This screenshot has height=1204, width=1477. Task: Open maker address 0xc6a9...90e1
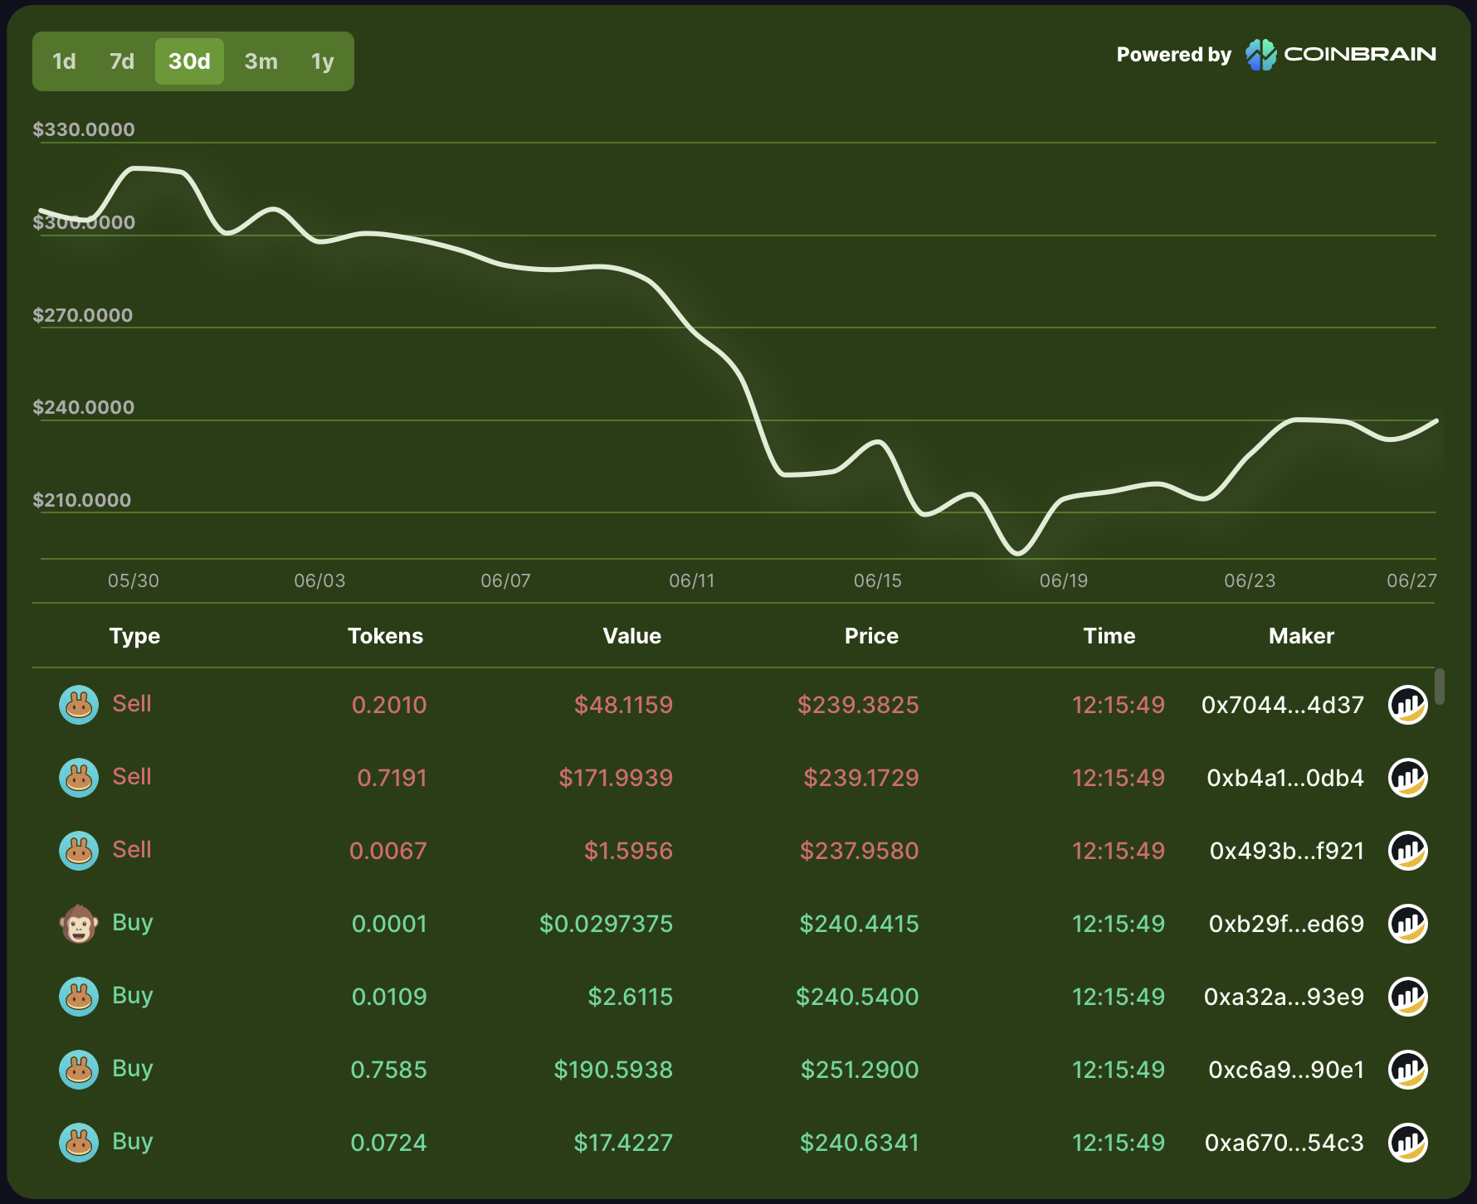point(1286,1070)
